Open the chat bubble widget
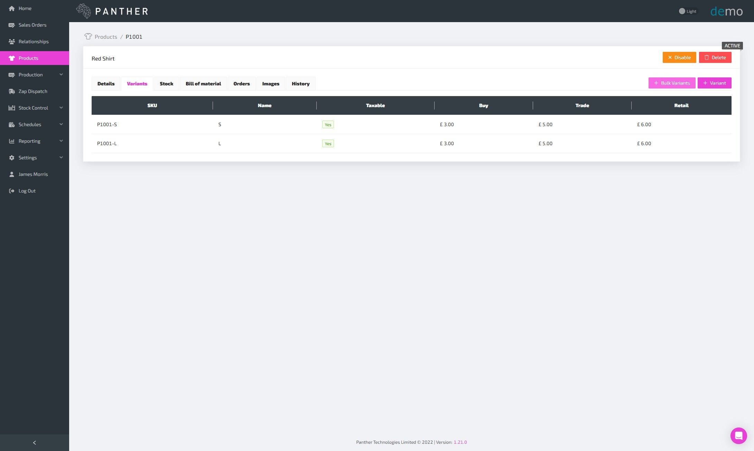The width and height of the screenshot is (754, 451). click(738, 435)
